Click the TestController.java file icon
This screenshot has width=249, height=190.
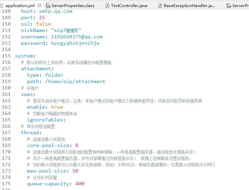click(107, 6)
